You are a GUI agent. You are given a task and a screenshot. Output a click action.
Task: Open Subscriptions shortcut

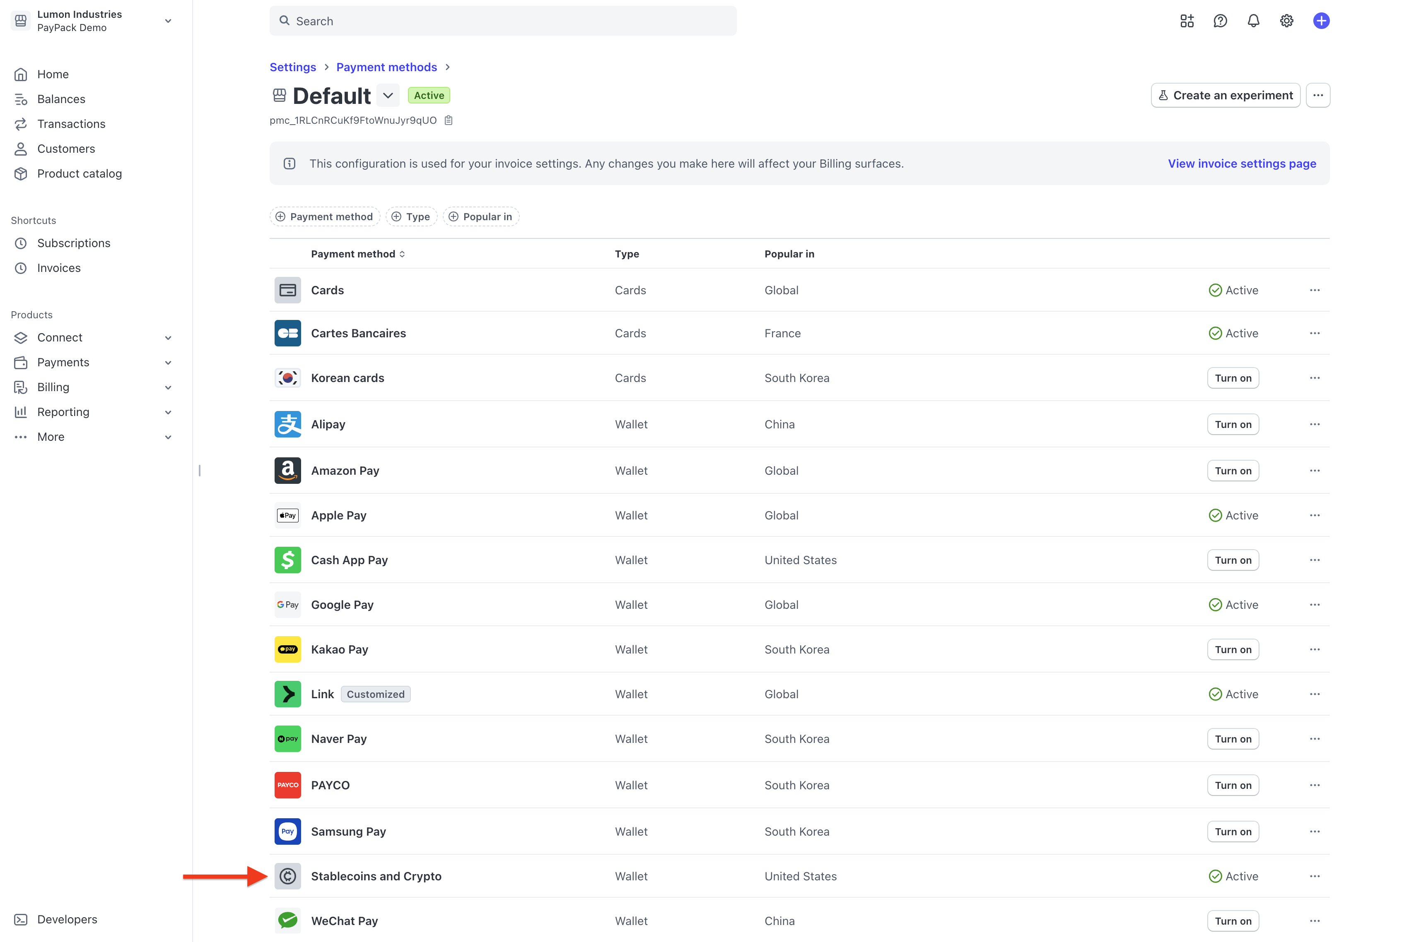(73, 243)
